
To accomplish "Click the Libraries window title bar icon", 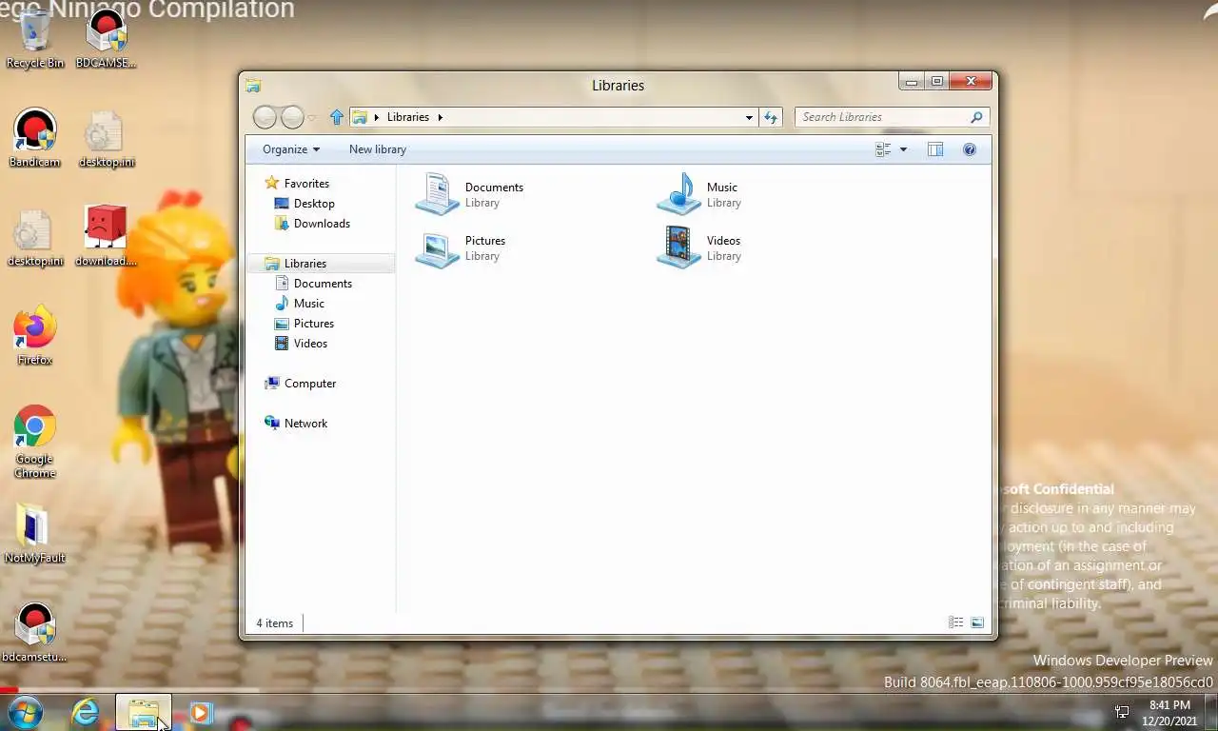I will click(x=253, y=85).
